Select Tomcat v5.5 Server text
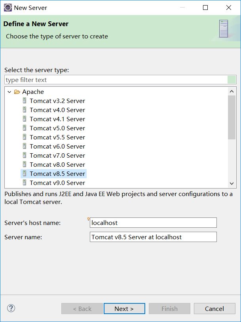This screenshot has width=241, height=322. 57,137
